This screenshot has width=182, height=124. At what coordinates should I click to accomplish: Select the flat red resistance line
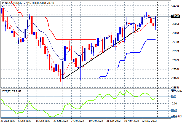coord(76,40)
